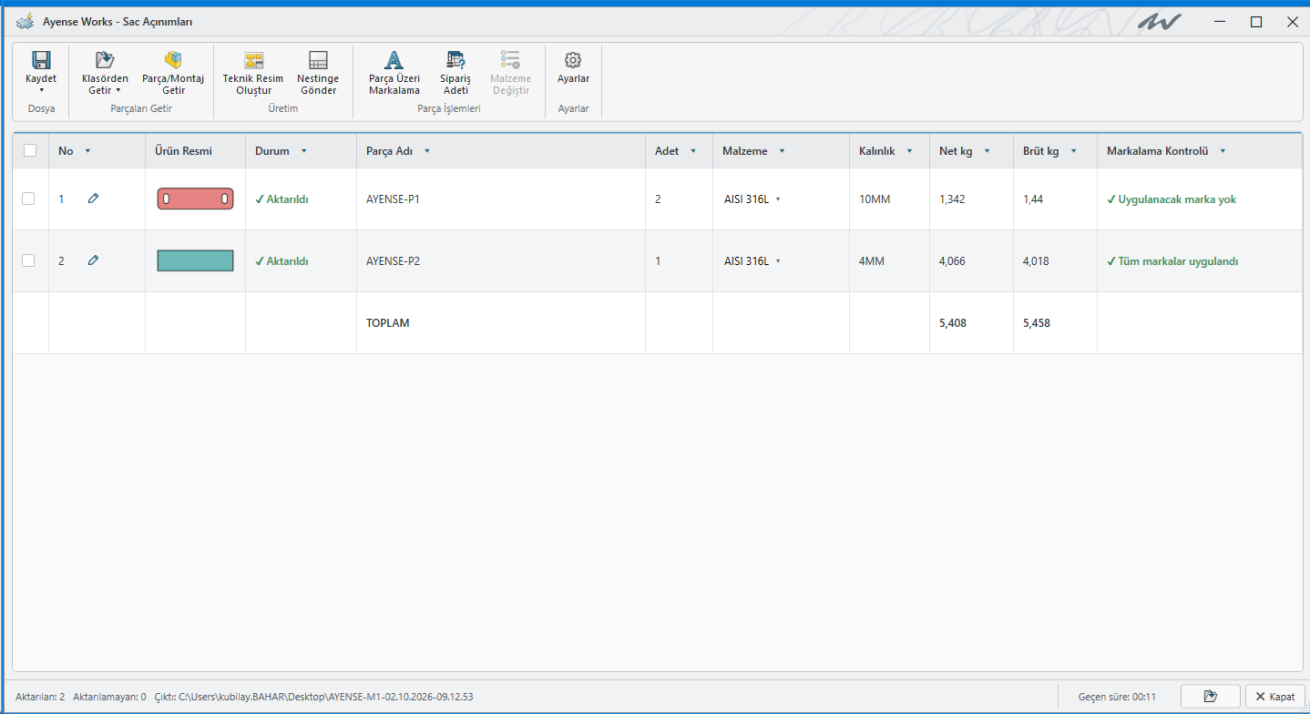
Task: Click the Ürün Resmi column header
Action: pyautogui.click(x=195, y=151)
